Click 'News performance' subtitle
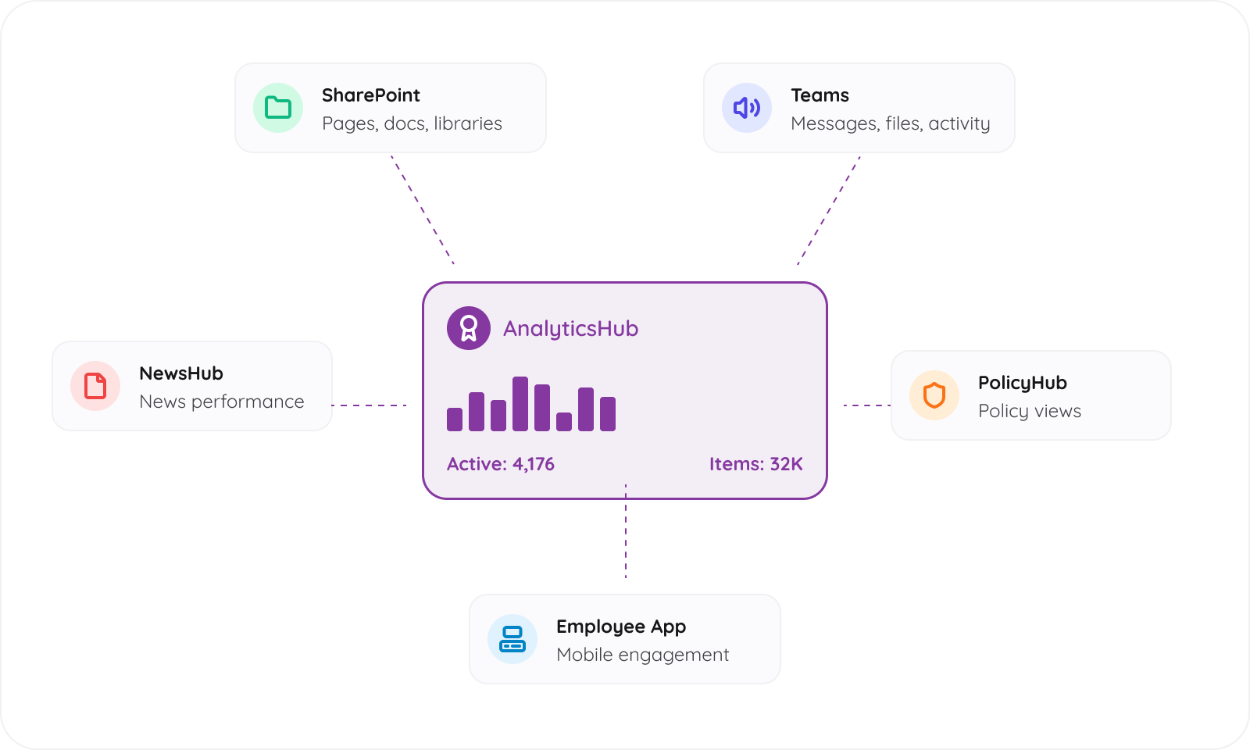 pyautogui.click(x=222, y=402)
